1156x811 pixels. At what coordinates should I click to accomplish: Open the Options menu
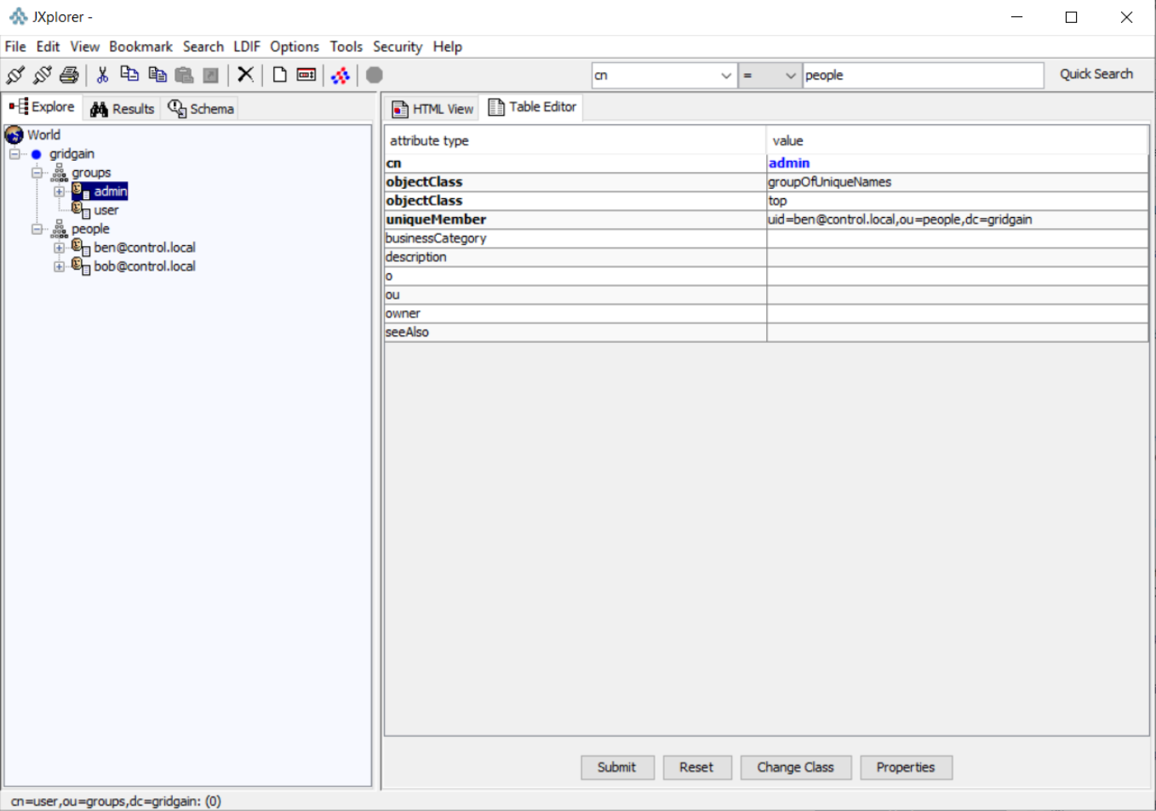295,47
